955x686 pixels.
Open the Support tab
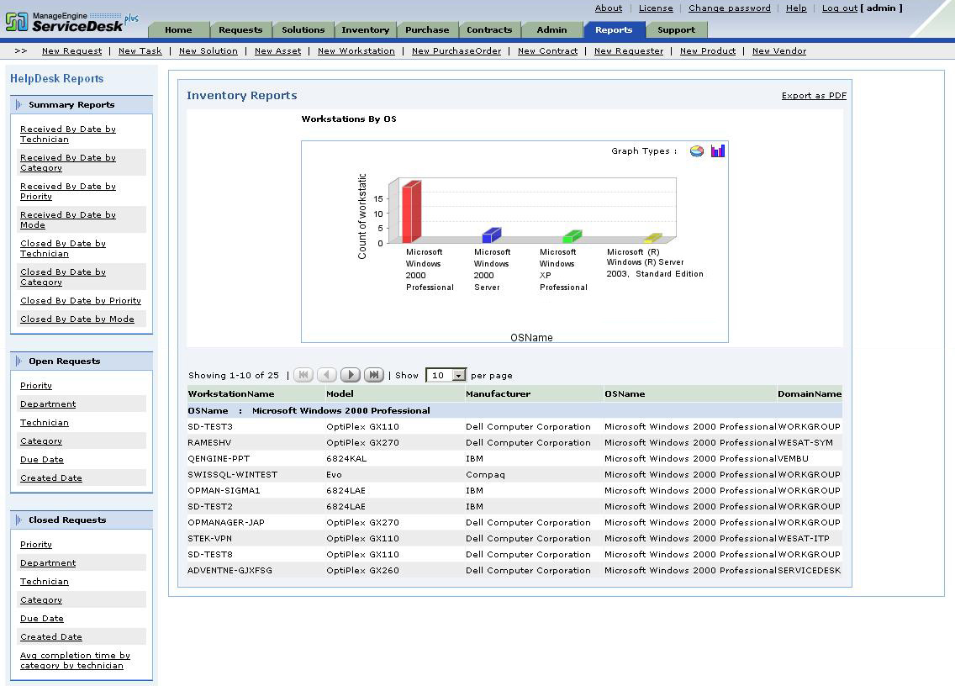pos(676,30)
